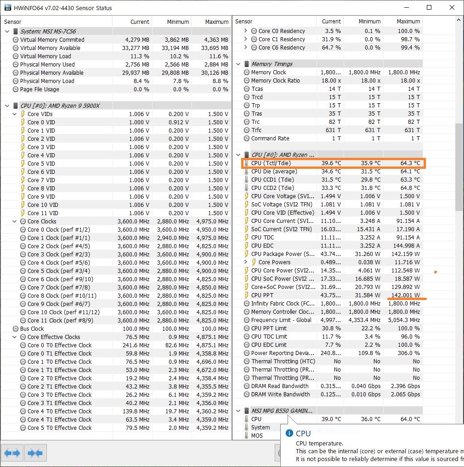The height and width of the screenshot is (467, 464).
Task: Collapse the CPU [#0]: AMD Ryzen 9 5900X group
Action: (7, 106)
